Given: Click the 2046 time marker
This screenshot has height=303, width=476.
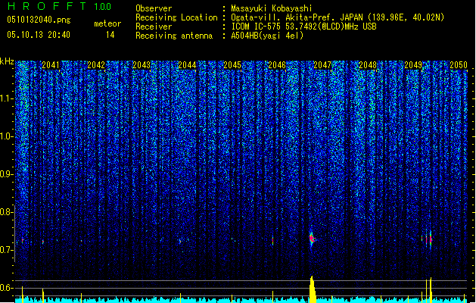Looking at the screenshot, I should [x=277, y=65].
